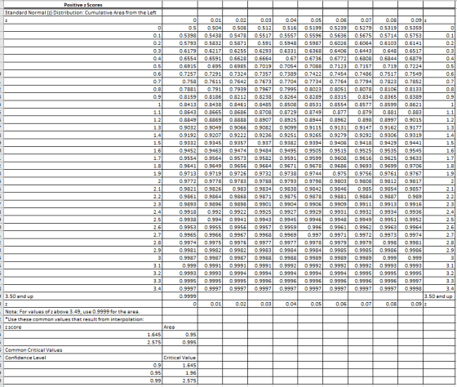Click cell 0.67 in the z 0.4 row
Viewport: 457px width, 387px height.
tap(285, 58)
